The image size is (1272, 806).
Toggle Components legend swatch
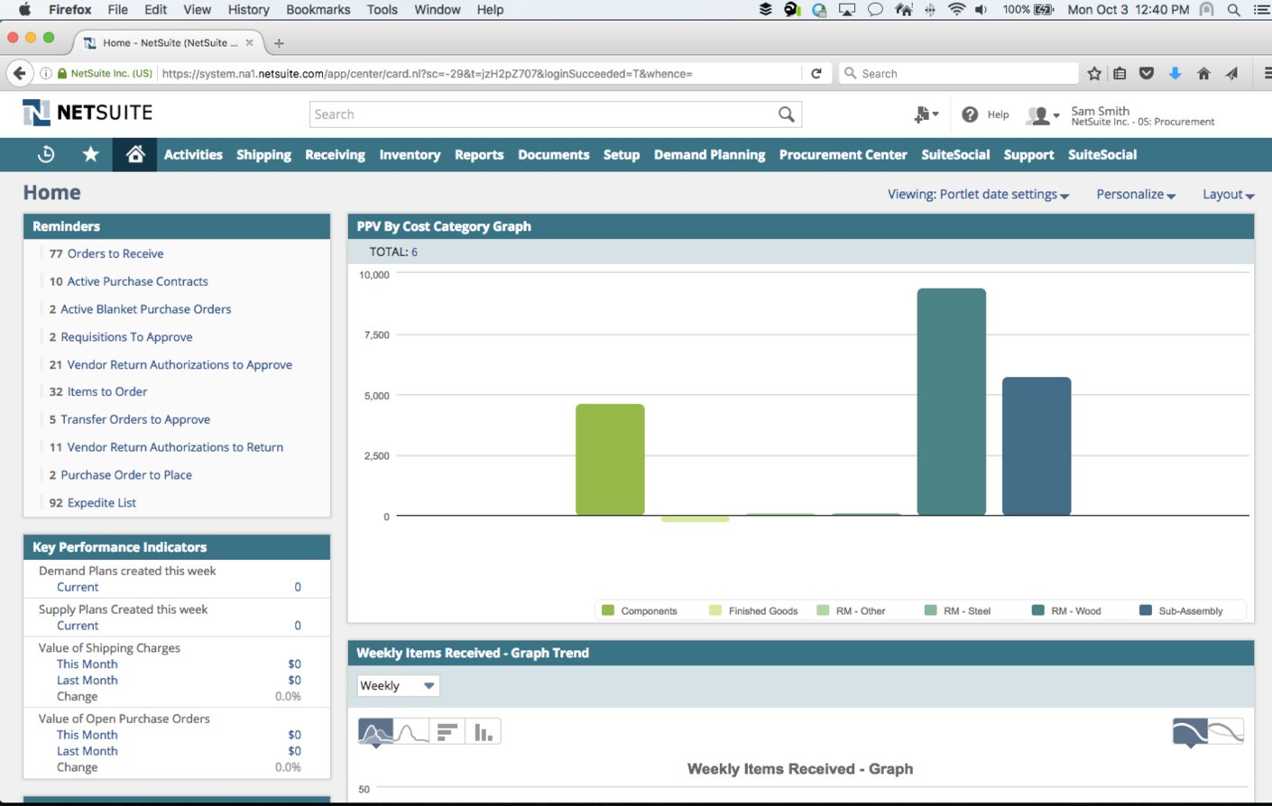[x=608, y=610]
